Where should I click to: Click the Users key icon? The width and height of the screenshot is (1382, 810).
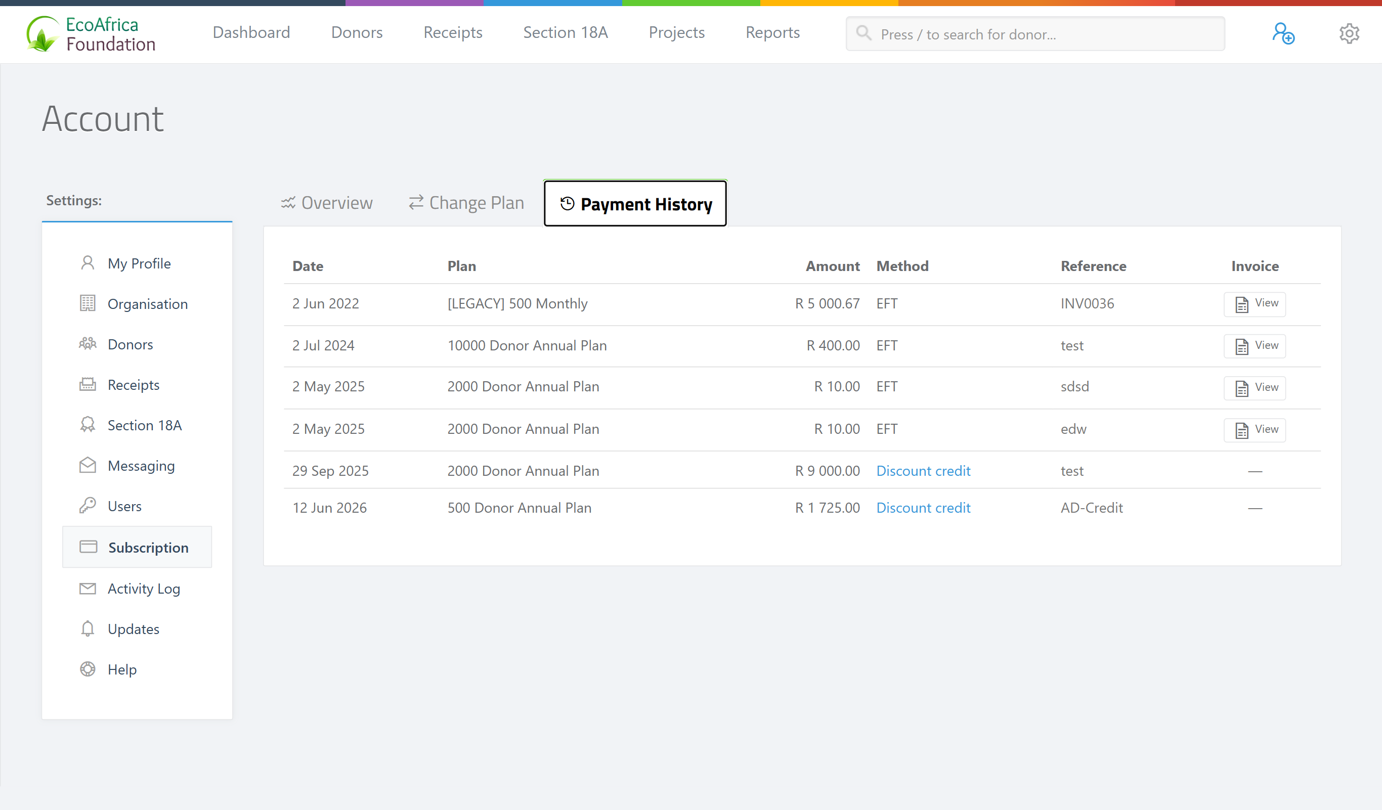pyautogui.click(x=88, y=505)
